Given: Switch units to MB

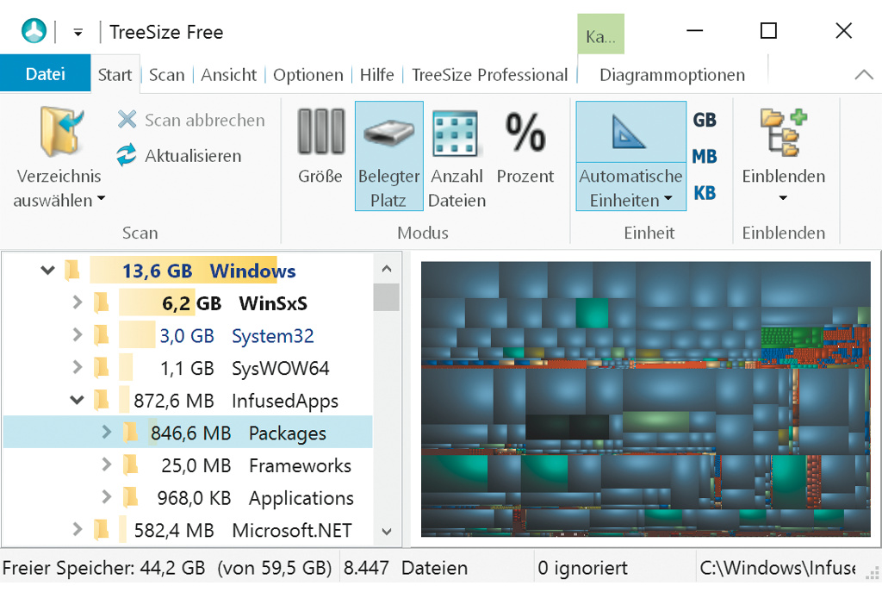Looking at the screenshot, I should (705, 157).
